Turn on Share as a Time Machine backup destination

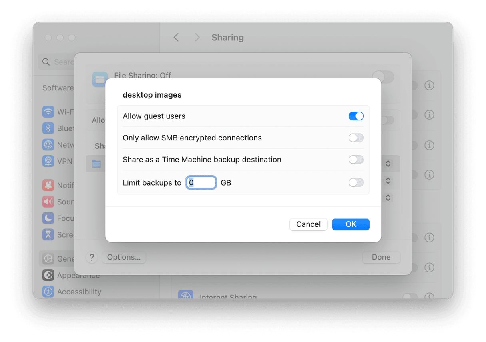(x=356, y=159)
